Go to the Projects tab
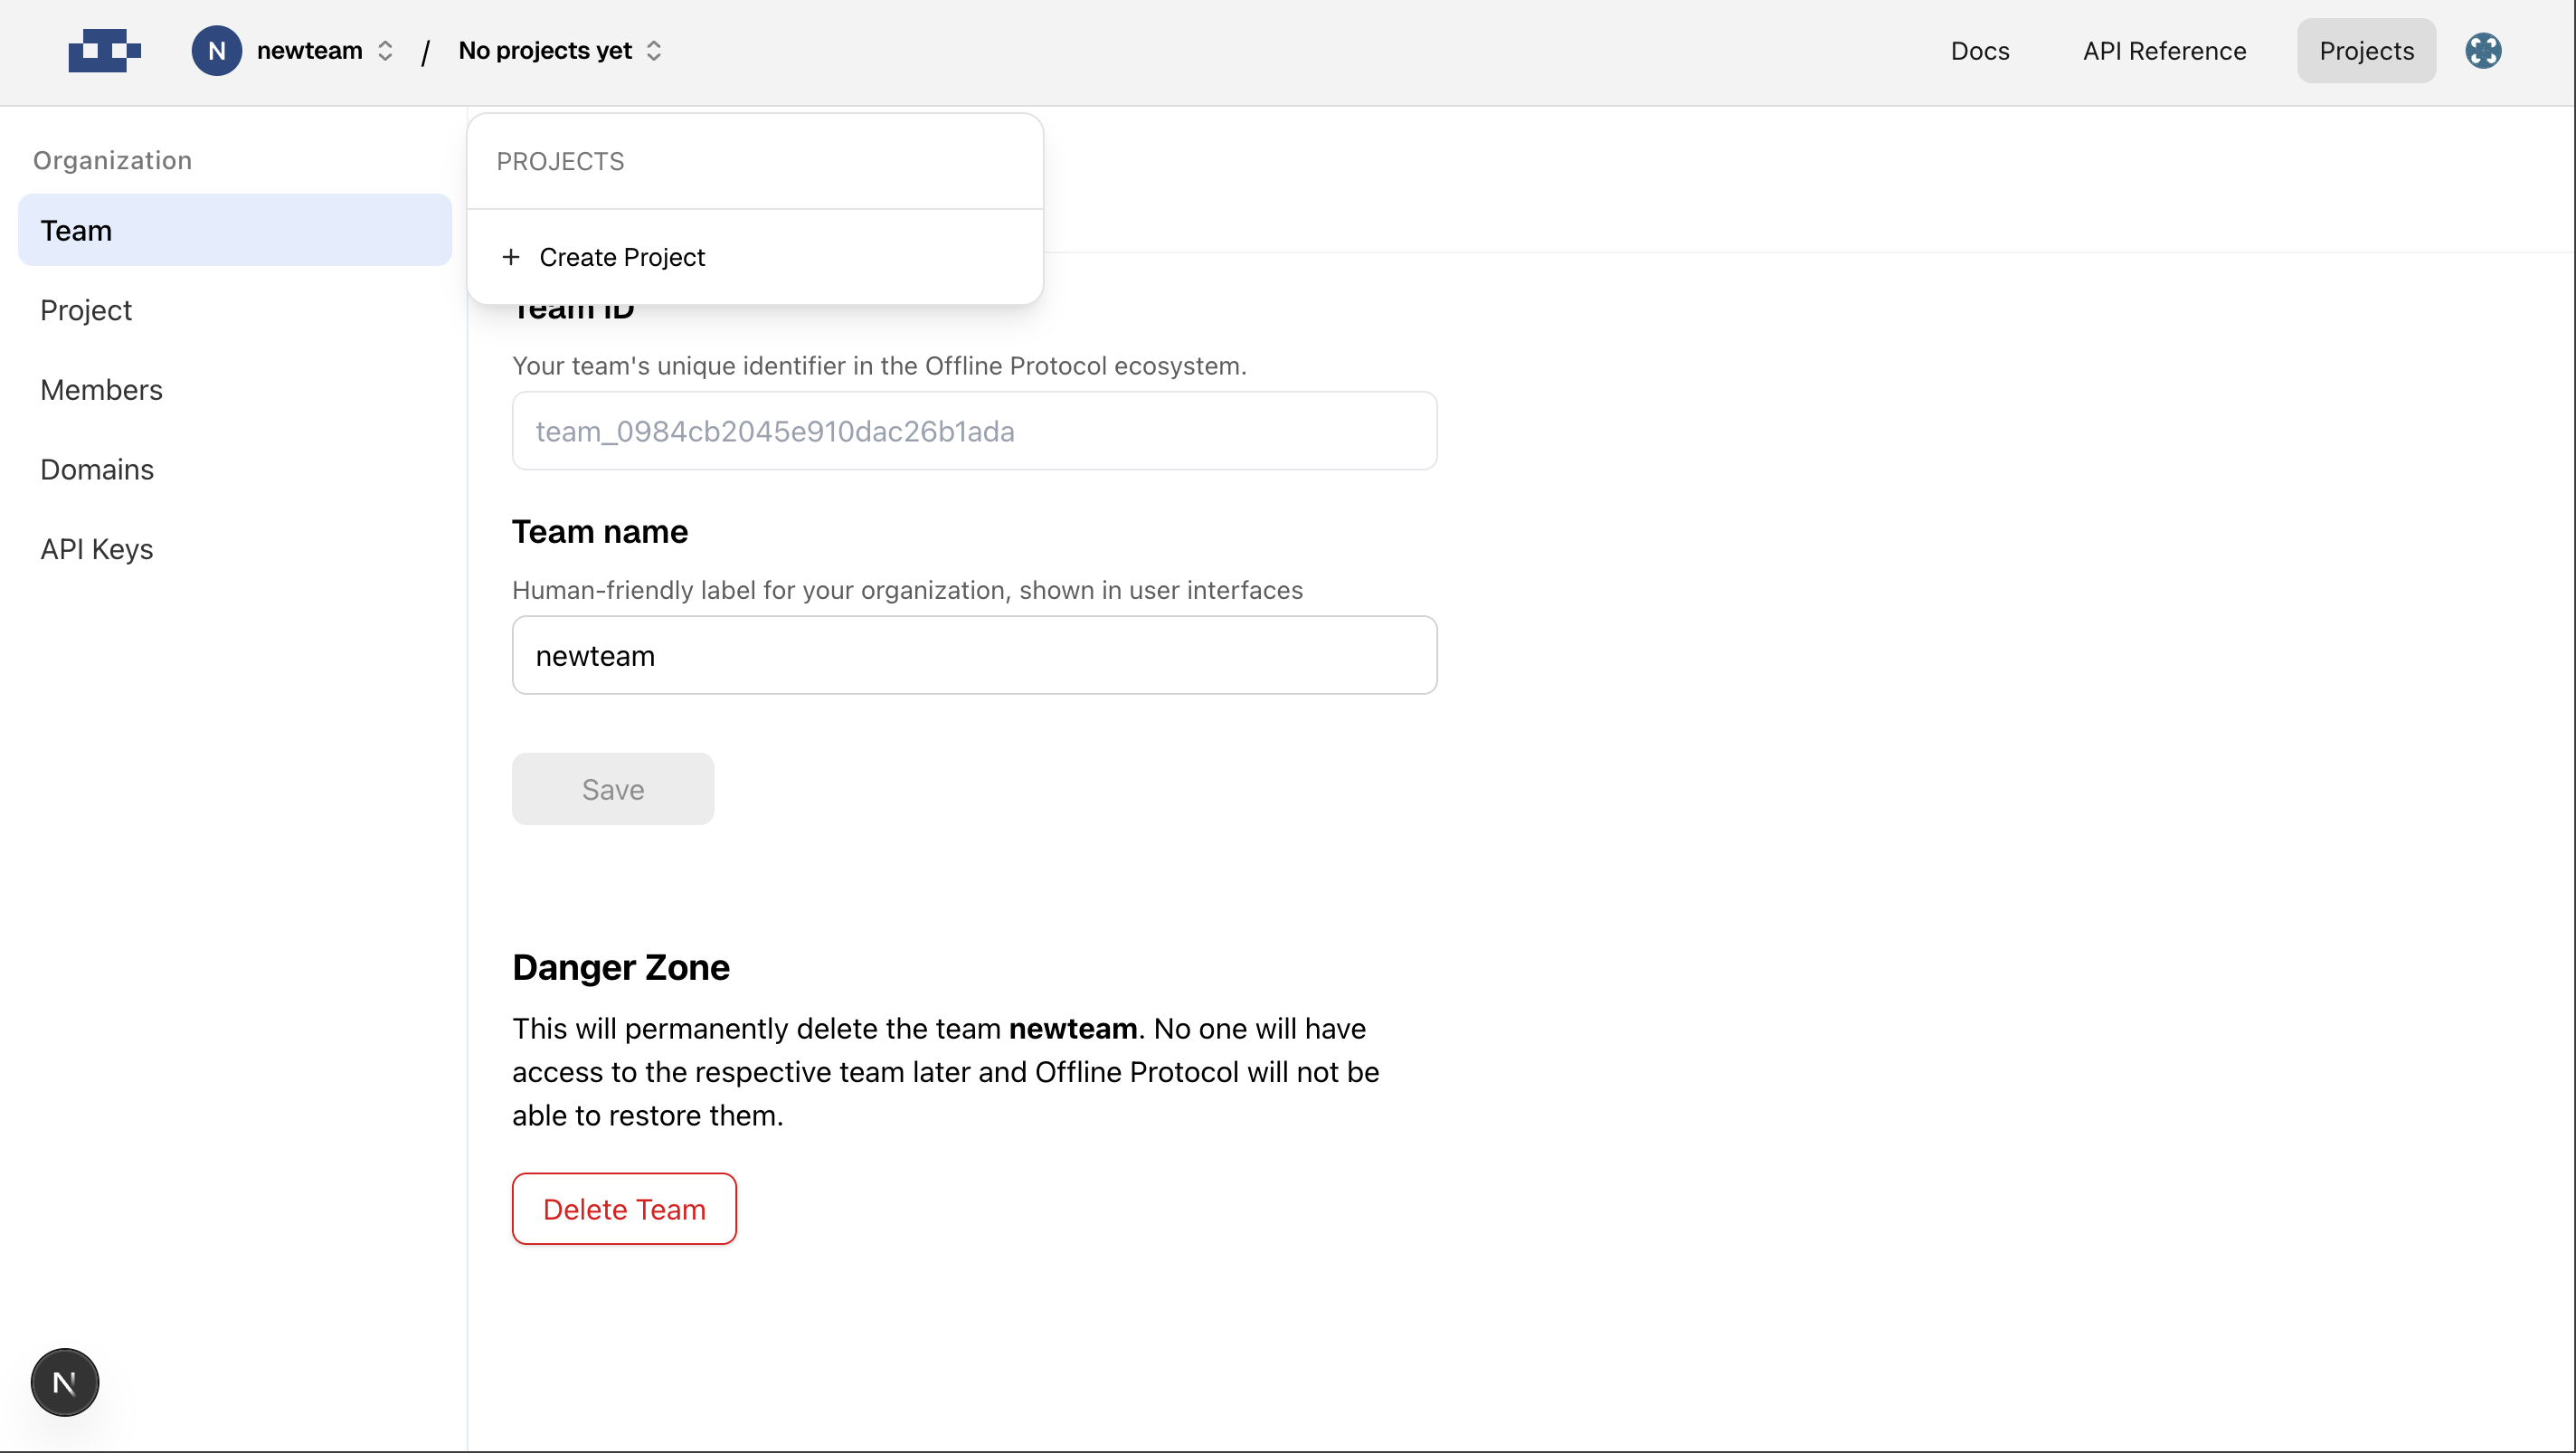 pyautogui.click(x=2366, y=50)
